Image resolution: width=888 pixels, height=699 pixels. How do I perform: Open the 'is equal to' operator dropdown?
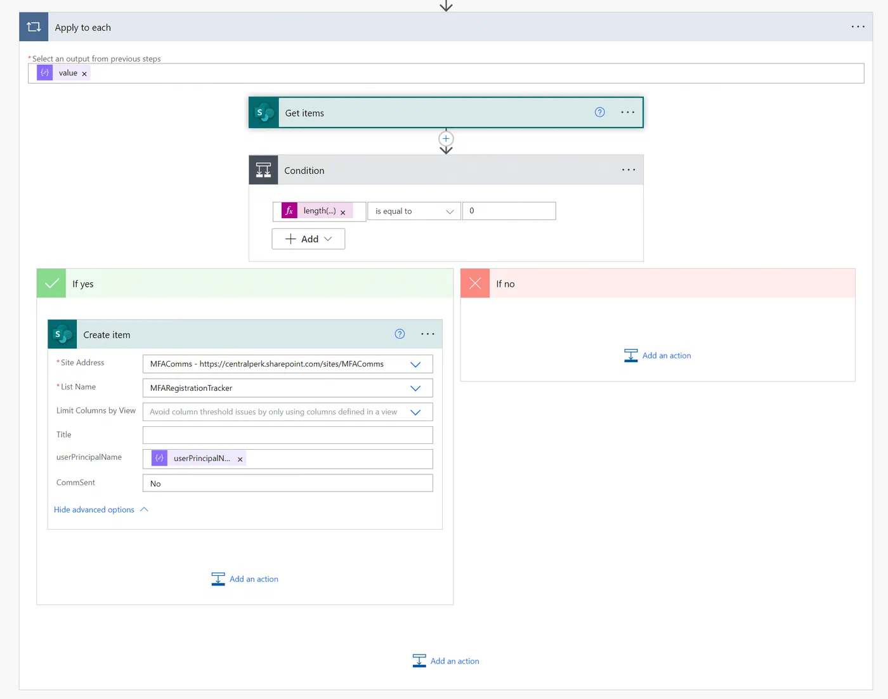point(414,211)
